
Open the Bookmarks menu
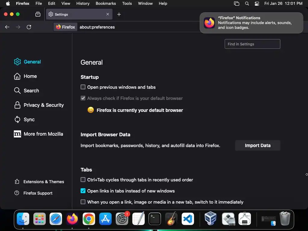[106, 4]
